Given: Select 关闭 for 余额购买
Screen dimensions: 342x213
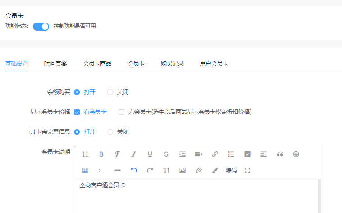Looking at the screenshot, I should point(110,92).
